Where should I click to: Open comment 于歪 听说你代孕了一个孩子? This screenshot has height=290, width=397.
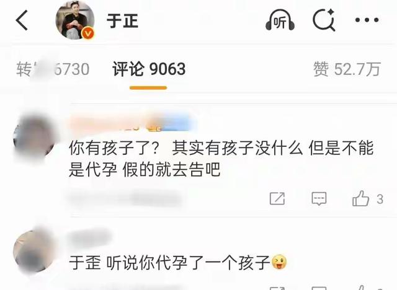(178, 263)
